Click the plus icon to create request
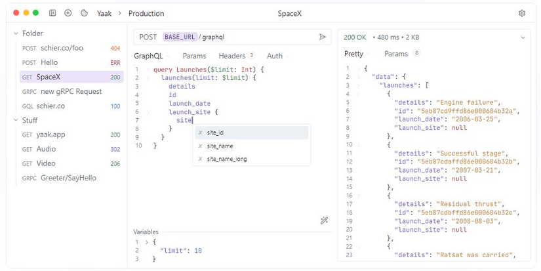This screenshot has width=541, height=271. click(68, 13)
